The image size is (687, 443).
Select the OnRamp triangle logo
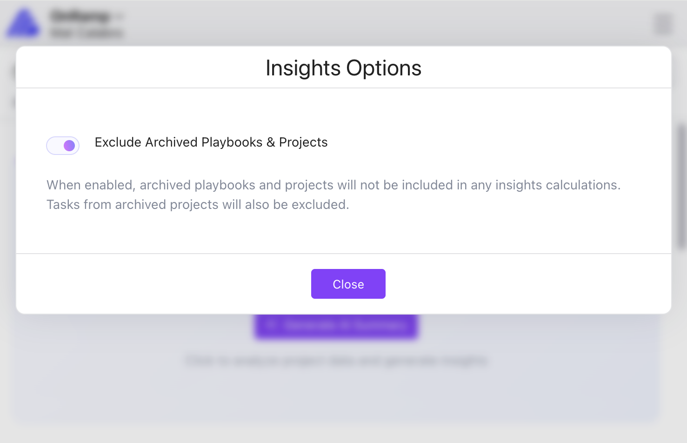[x=24, y=24]
